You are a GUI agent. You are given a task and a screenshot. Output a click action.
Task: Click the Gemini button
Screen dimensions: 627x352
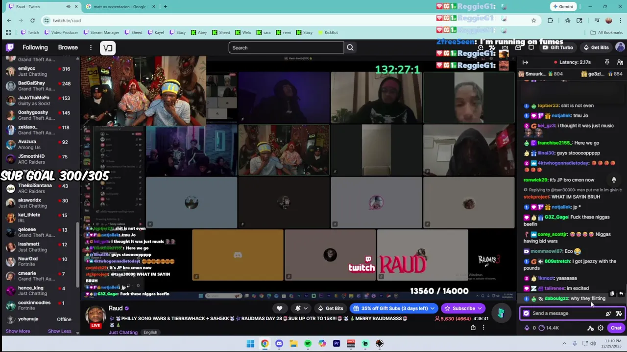click(x=562, y=6)
